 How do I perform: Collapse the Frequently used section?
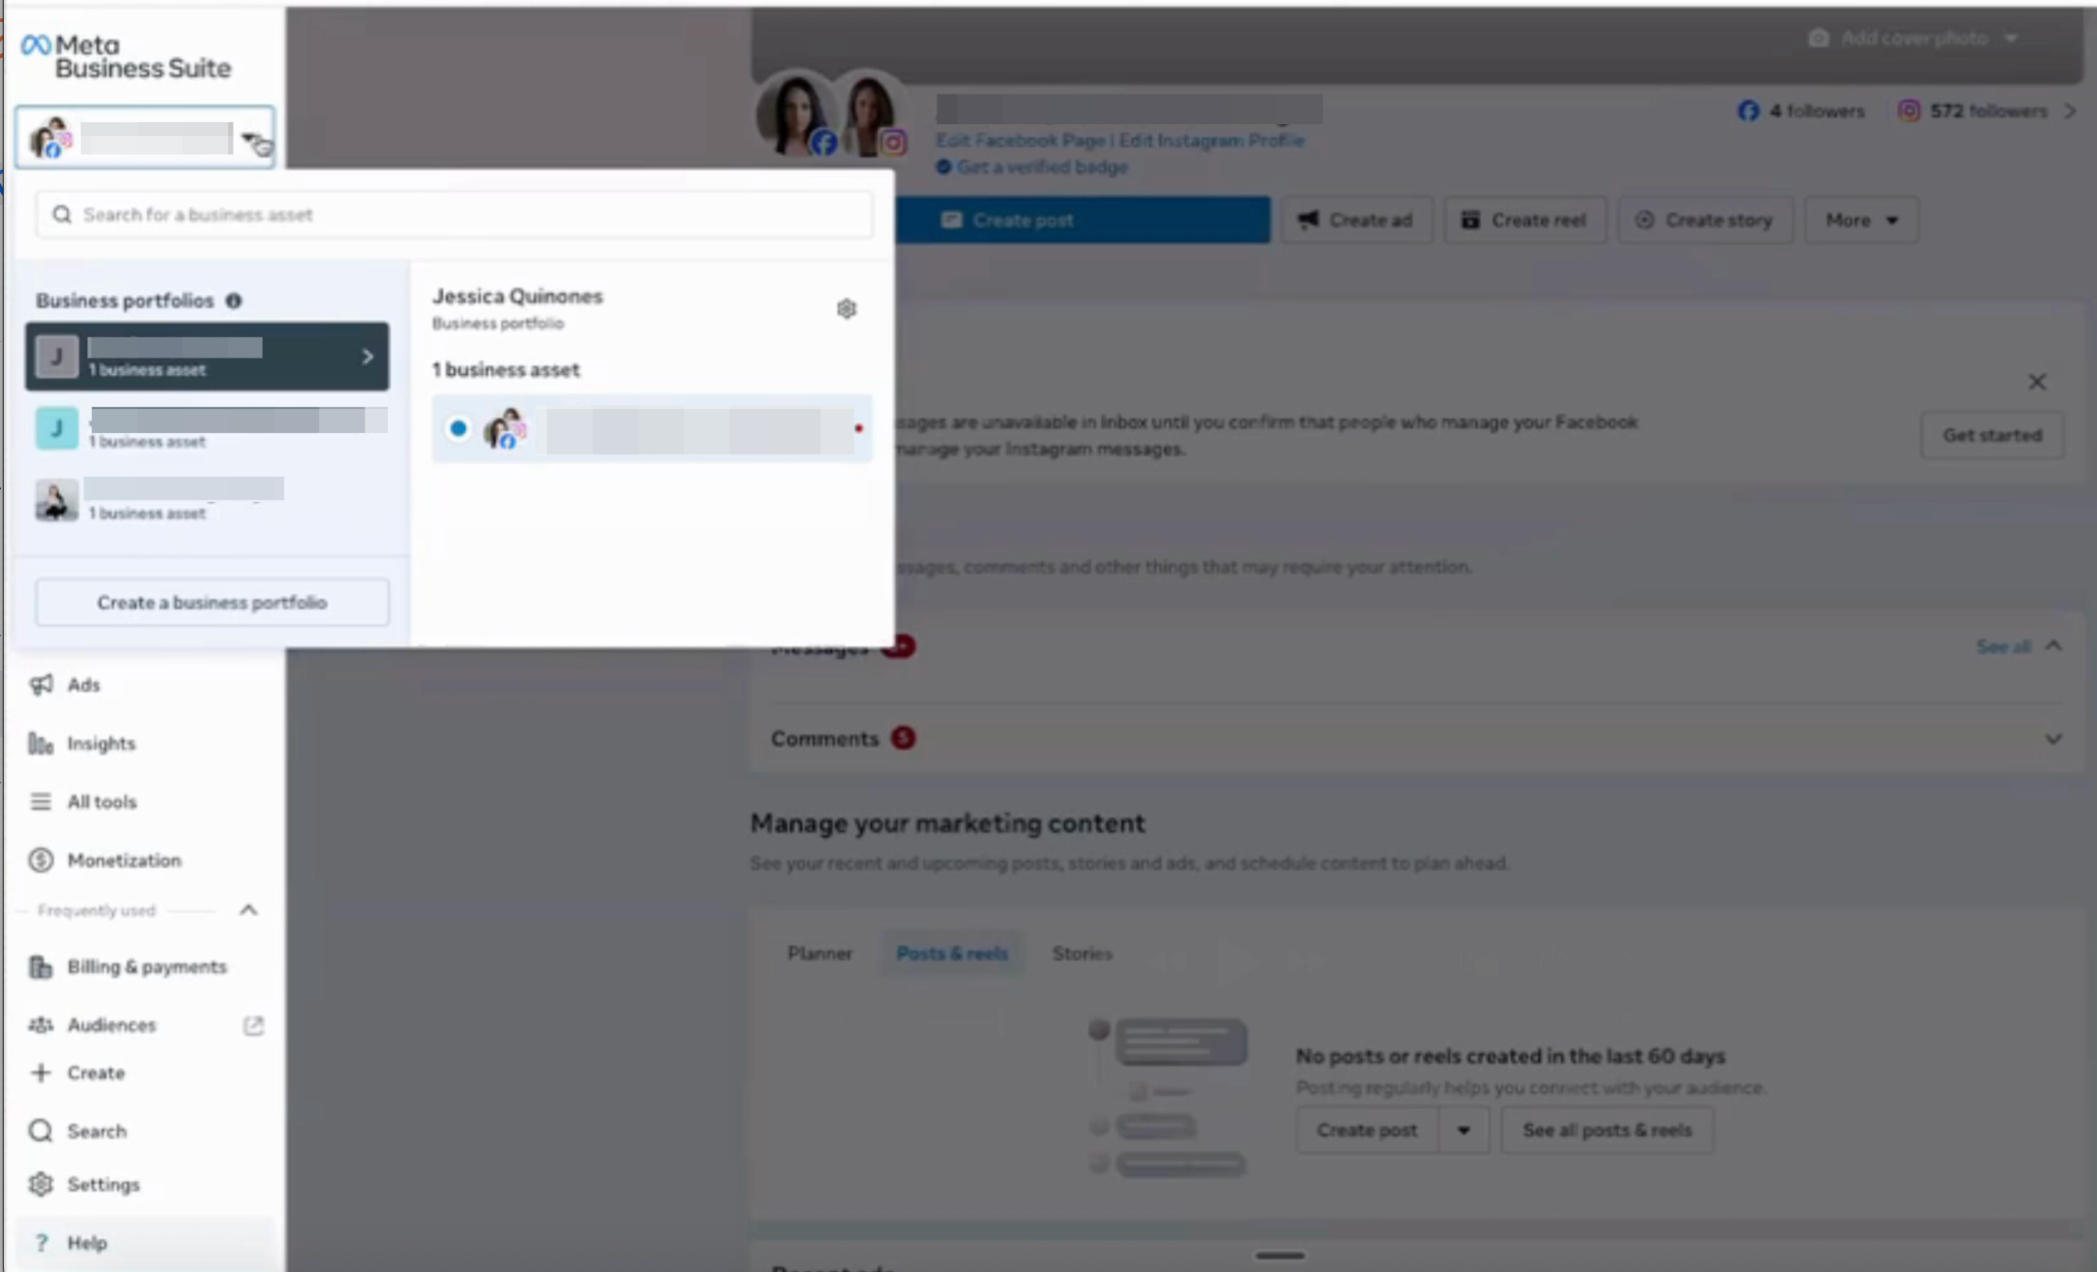point(248,910)
